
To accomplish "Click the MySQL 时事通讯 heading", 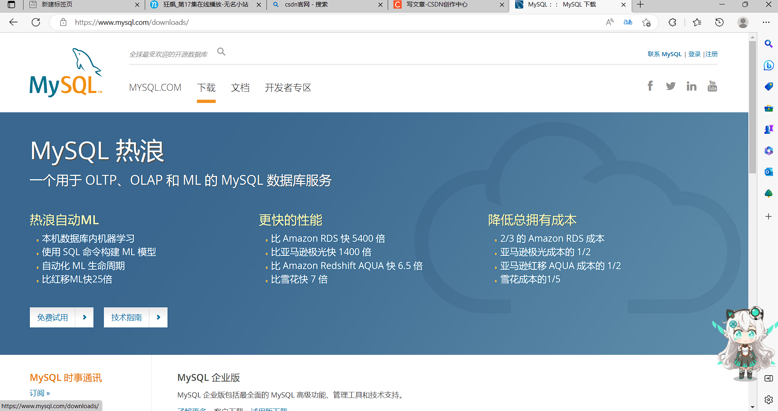I will point(66,378).
